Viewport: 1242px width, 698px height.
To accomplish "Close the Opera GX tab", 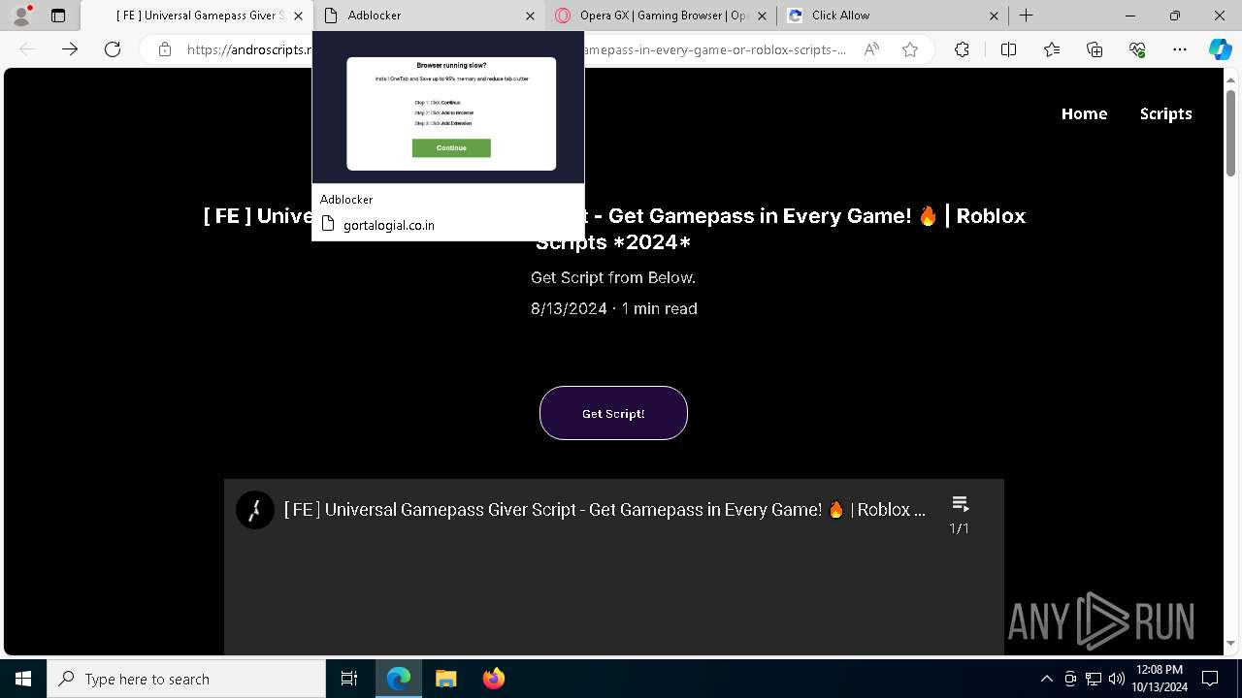I will (762, 16).
